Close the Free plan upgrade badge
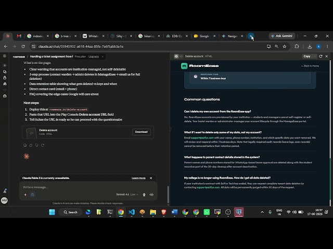This screenshot has width=333, height=249. pos(103,57)
